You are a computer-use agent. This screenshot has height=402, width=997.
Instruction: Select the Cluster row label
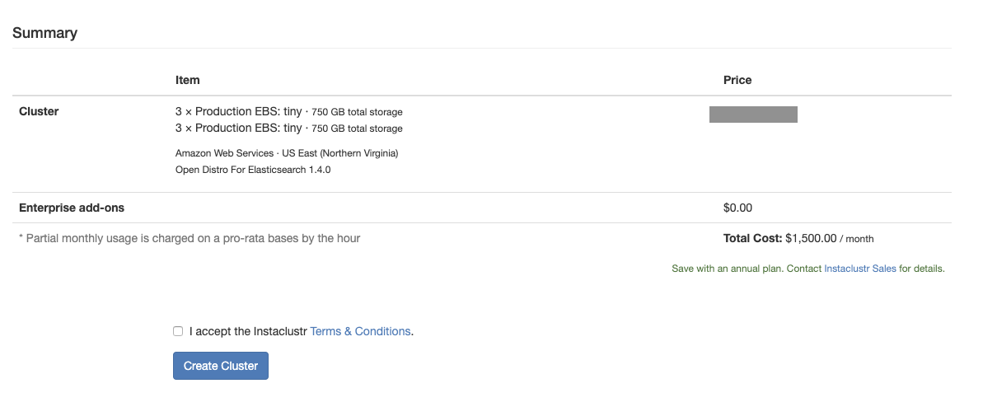(39, 111)
